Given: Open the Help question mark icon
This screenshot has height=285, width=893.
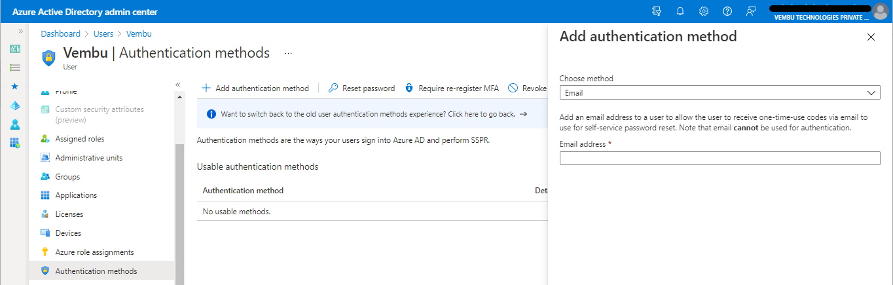Looking at the screenshot, I should point(727,11).
